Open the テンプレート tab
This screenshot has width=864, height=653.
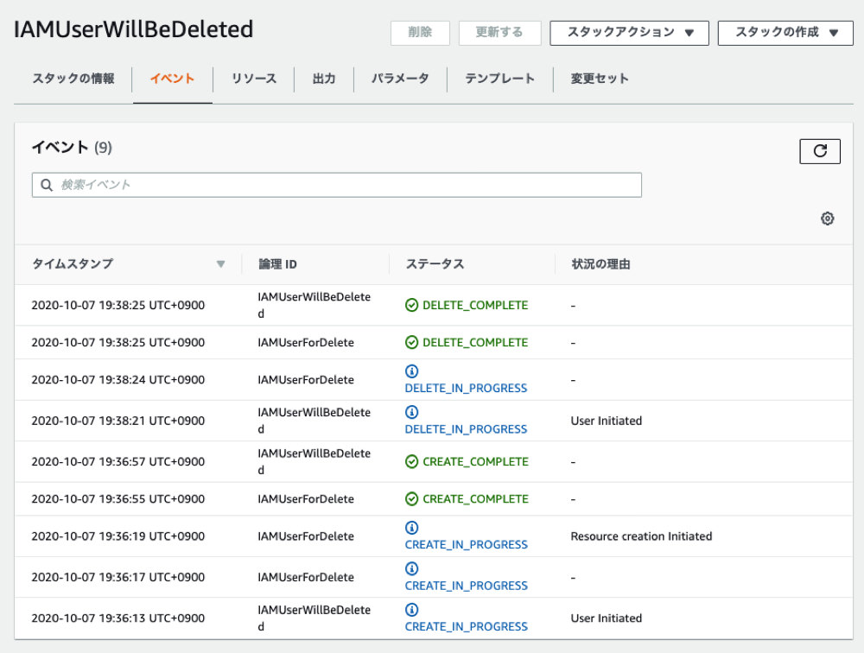click(499, 79)
